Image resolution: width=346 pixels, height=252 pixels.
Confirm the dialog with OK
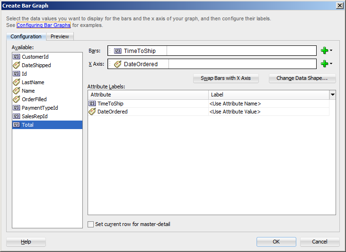276,242
